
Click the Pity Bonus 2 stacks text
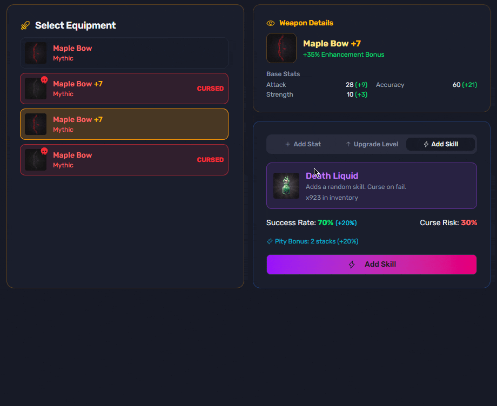(317, 241)
